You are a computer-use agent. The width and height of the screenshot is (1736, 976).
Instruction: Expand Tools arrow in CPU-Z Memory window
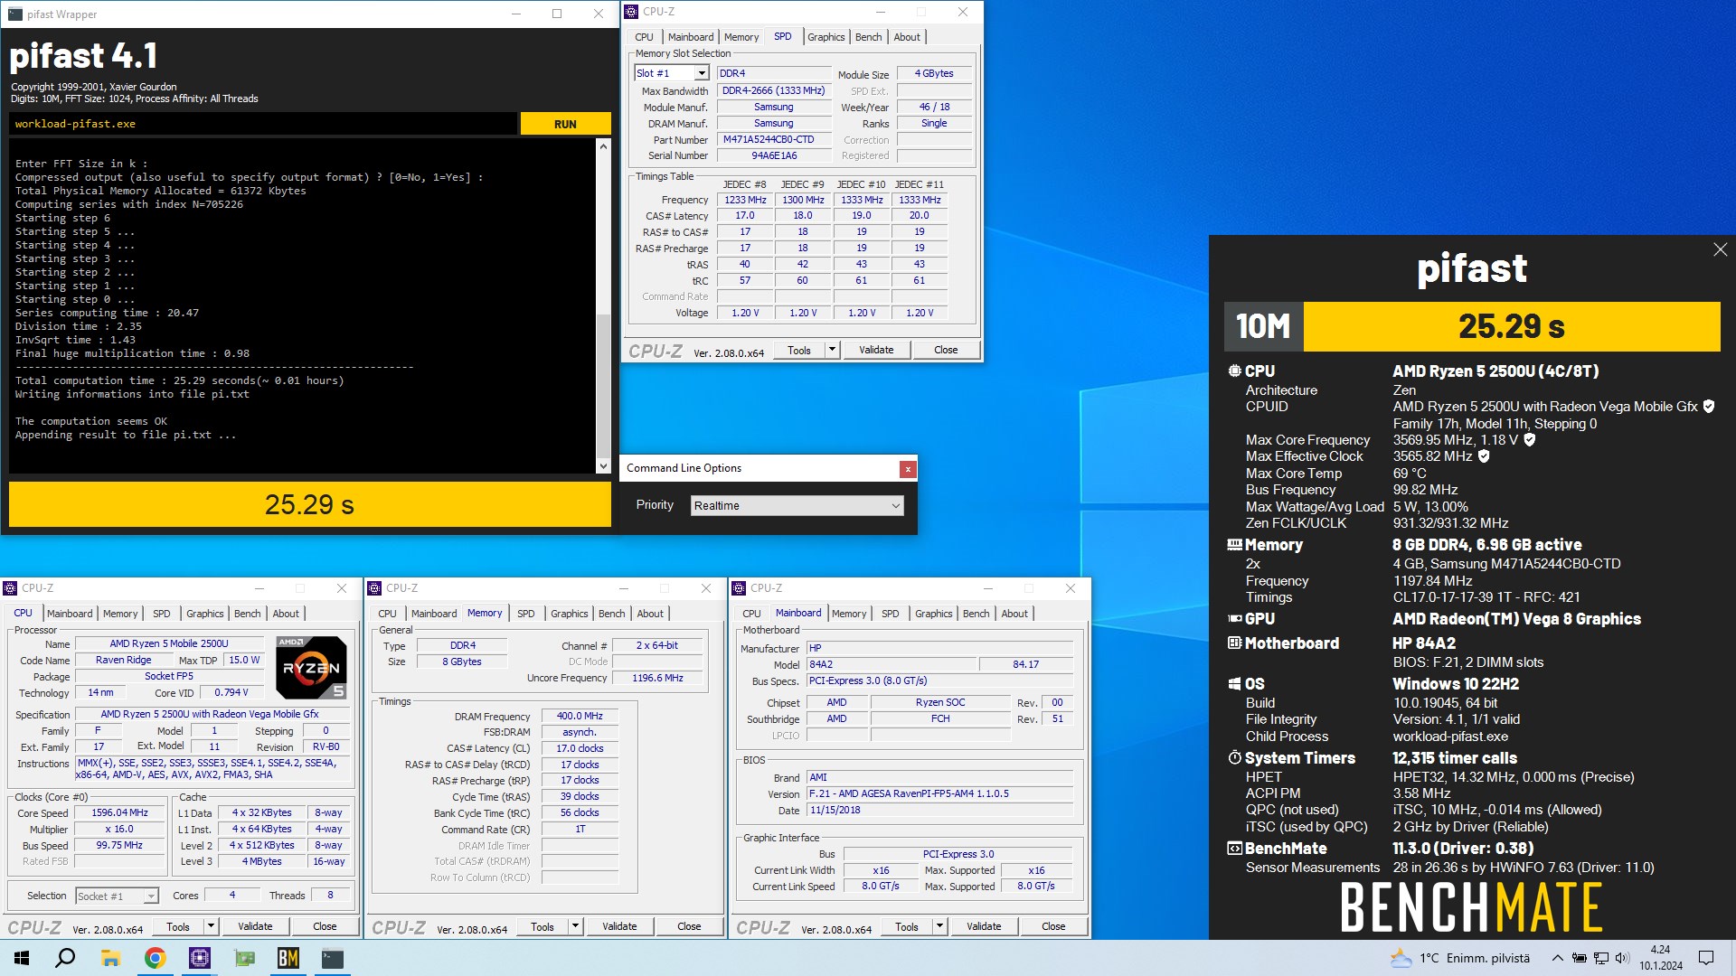575,926
